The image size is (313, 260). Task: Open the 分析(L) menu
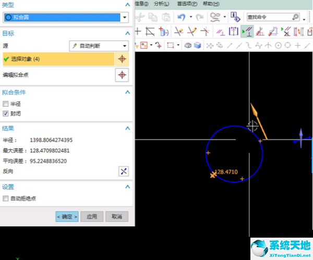[x=162, y=4]
